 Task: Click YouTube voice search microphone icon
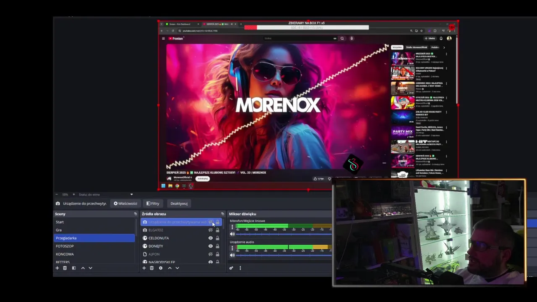pos(352,38)
